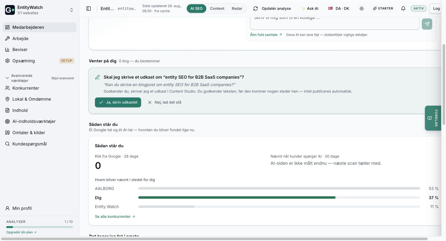Click the send message arrow button
The height and width of the screenshot is (241, 446).
point(427,24)
